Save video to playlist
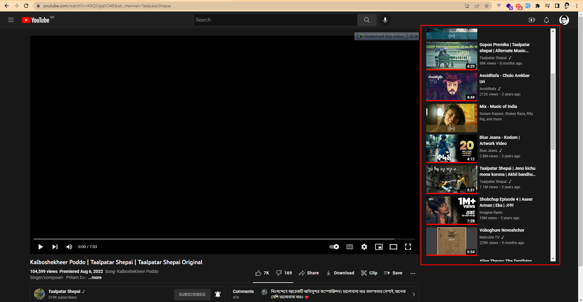This screenshot has width=583, height=302. click(393, 273)
